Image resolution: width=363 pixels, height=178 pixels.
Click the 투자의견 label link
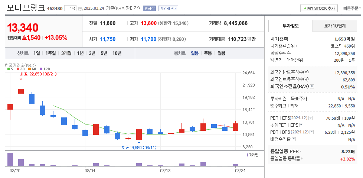pos(278,99)
